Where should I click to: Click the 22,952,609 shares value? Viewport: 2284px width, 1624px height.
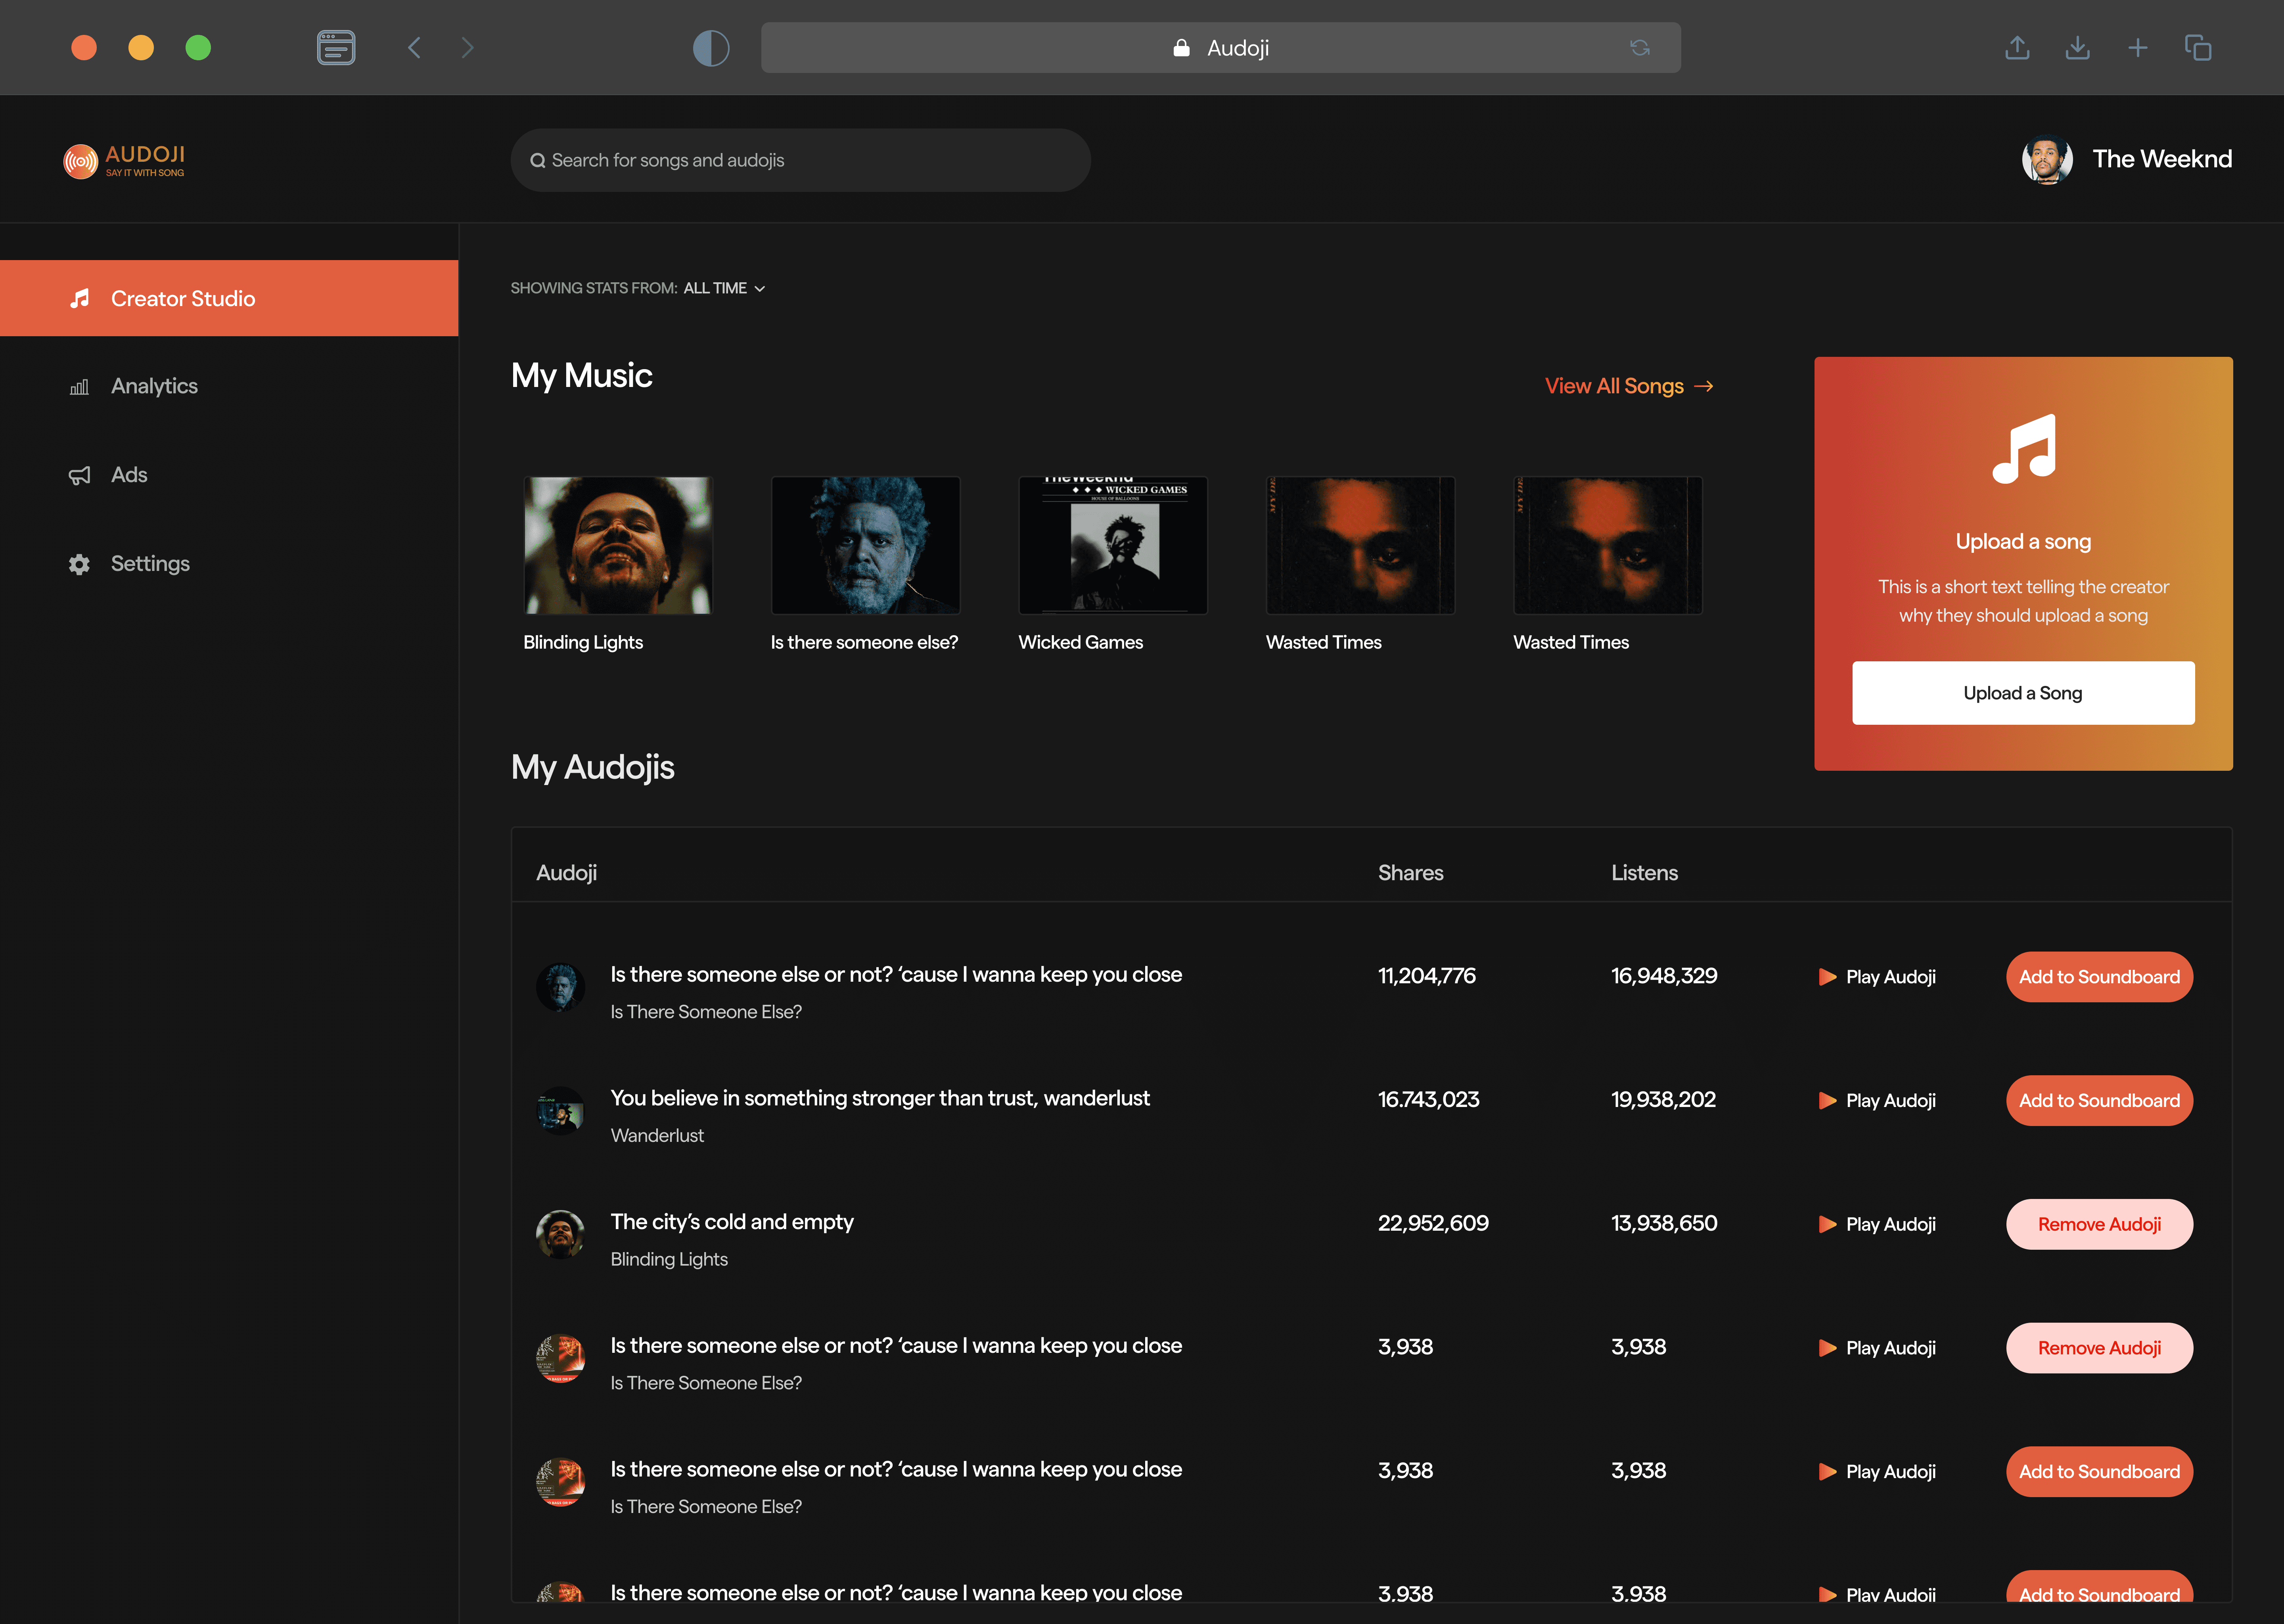1433,1223
